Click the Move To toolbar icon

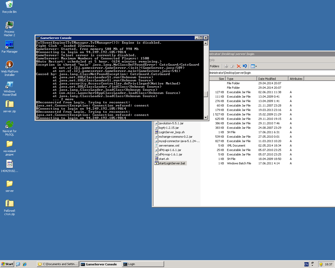pos(226,66)
